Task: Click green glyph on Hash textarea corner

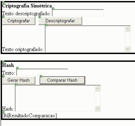Action: (x=16, y=84)
